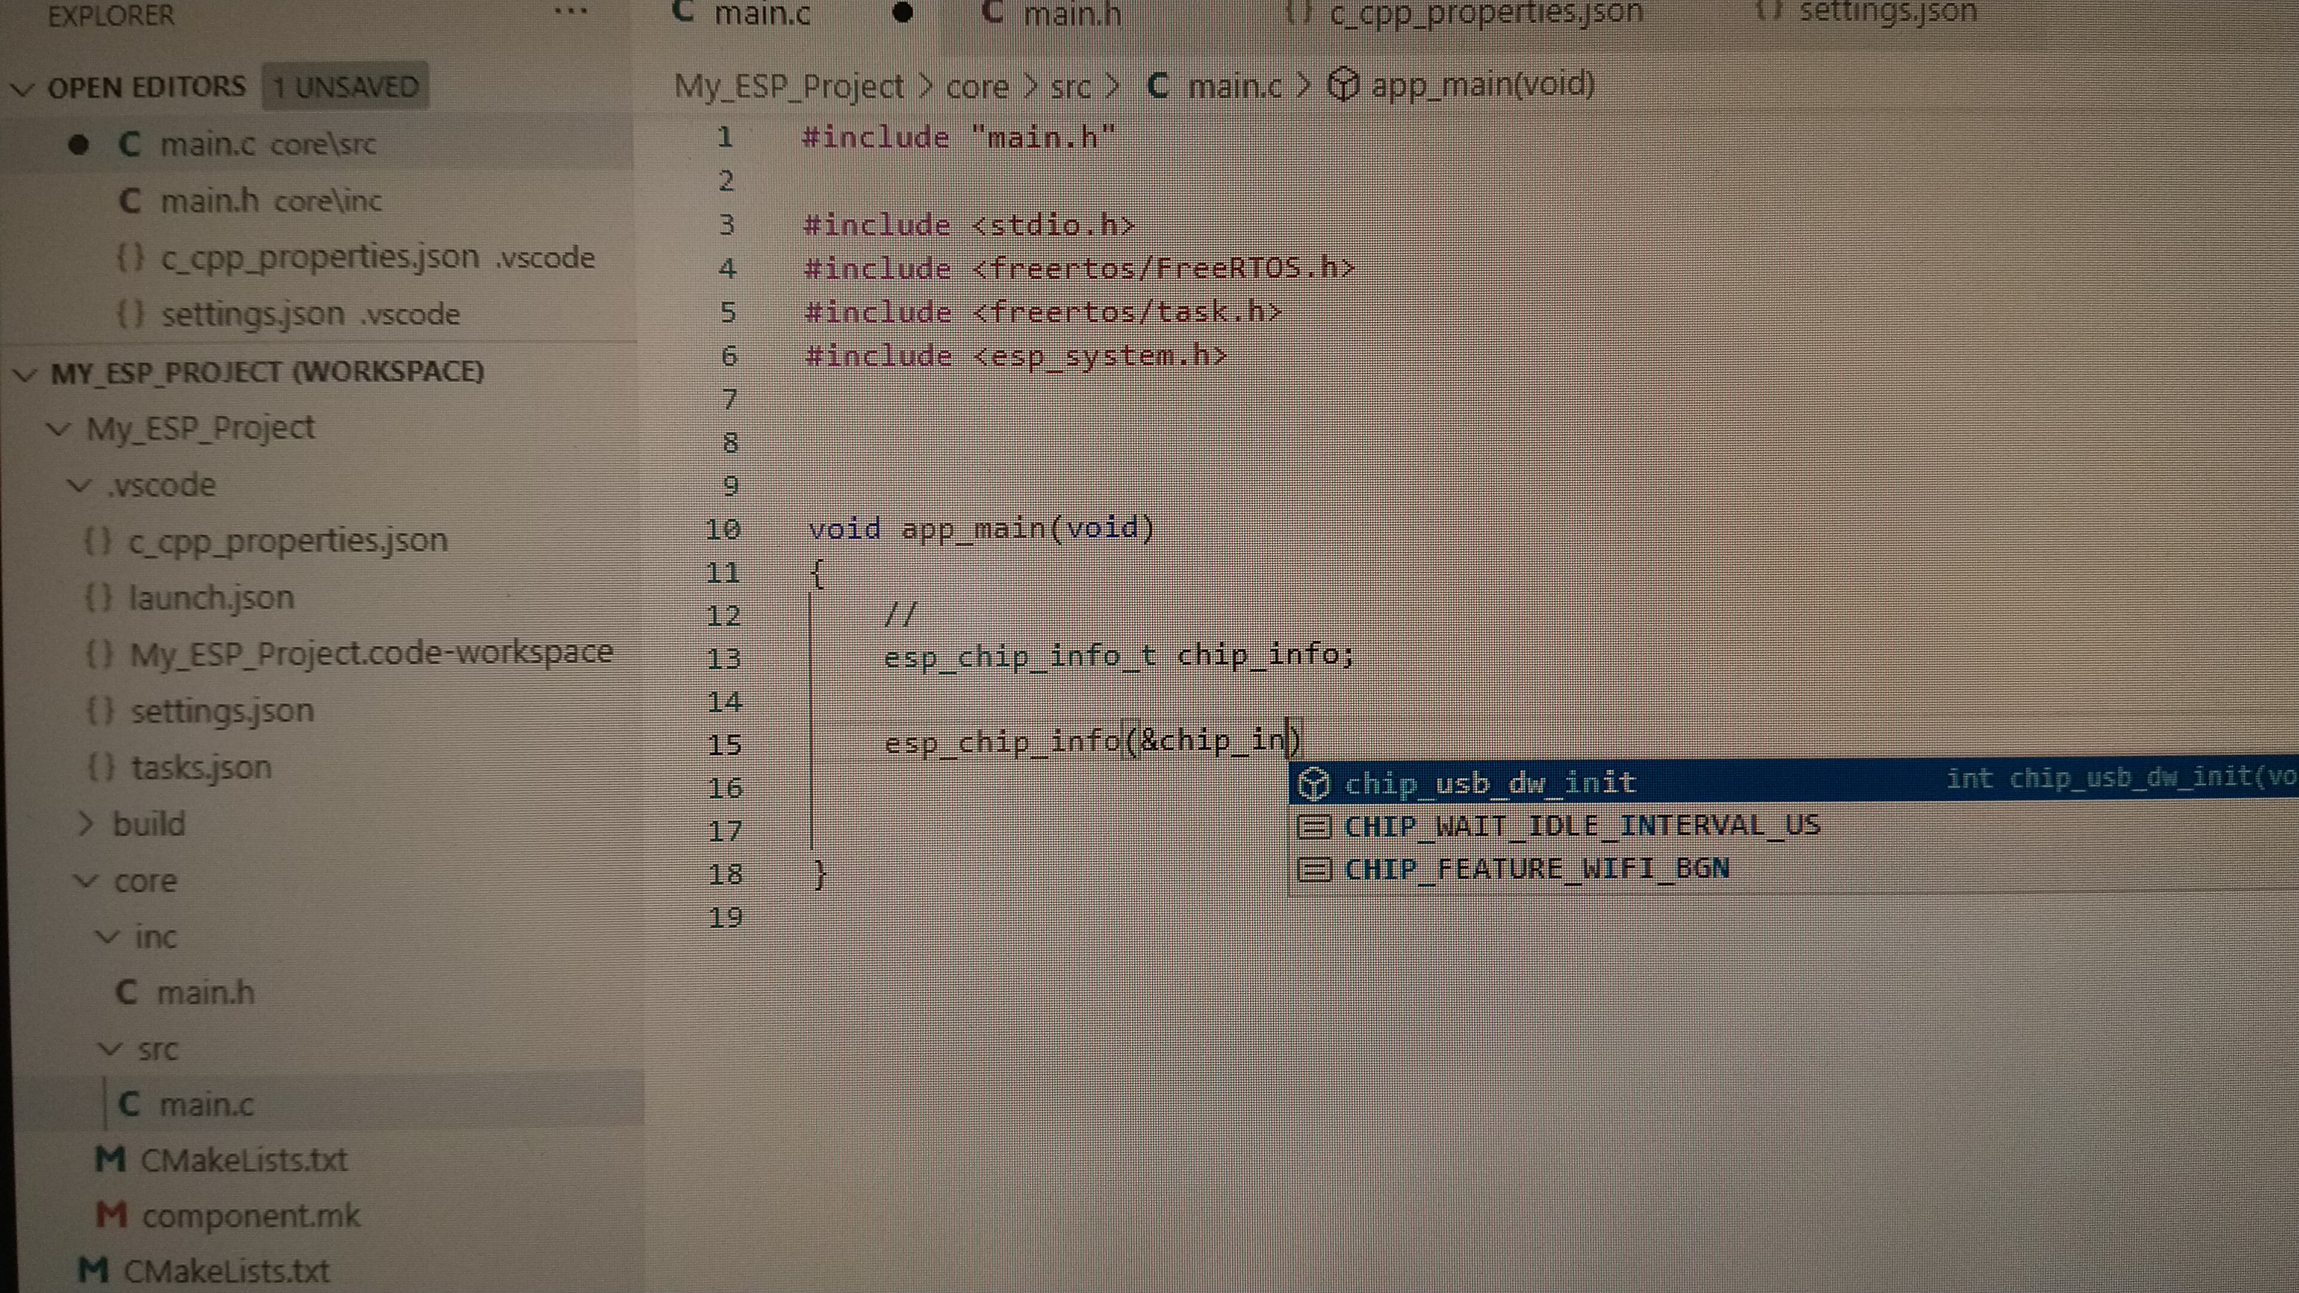Click the M icon beside component.mk
This screenshot has height=1293, width=2299.
(x=111, y=1215)
